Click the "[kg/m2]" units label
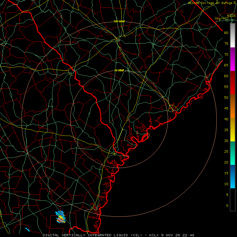Screen dimensions: 237x237 pyautogui.click(x=222, y=18)
